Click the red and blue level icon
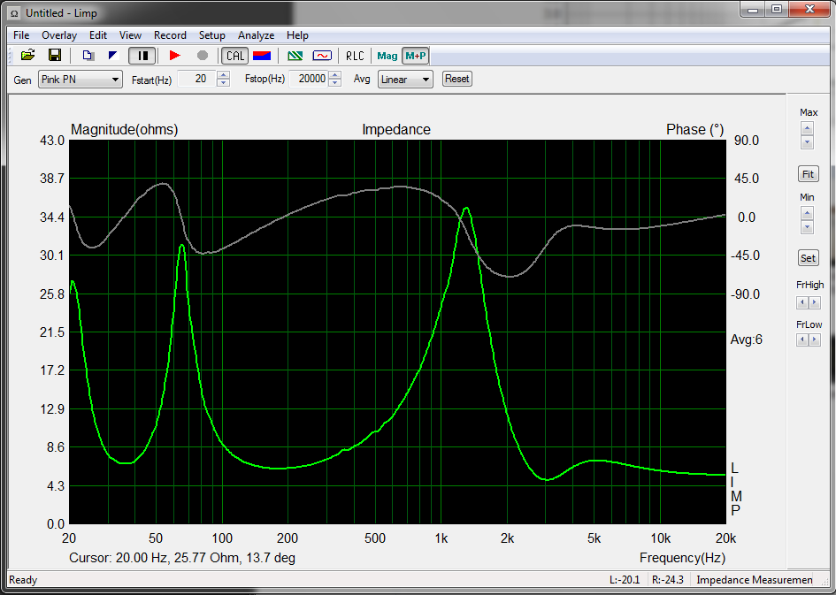 262,56
